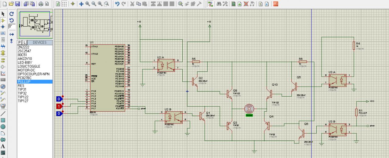Open a design with the folder icon
This screenshot has width=389, height=158.
coord(11,4)
